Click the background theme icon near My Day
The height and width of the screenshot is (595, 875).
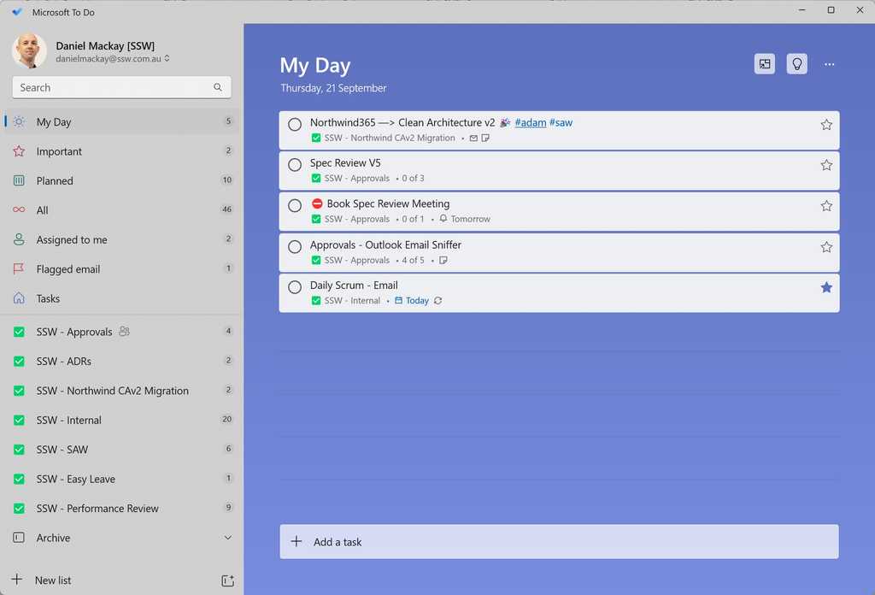click(764, 63)
